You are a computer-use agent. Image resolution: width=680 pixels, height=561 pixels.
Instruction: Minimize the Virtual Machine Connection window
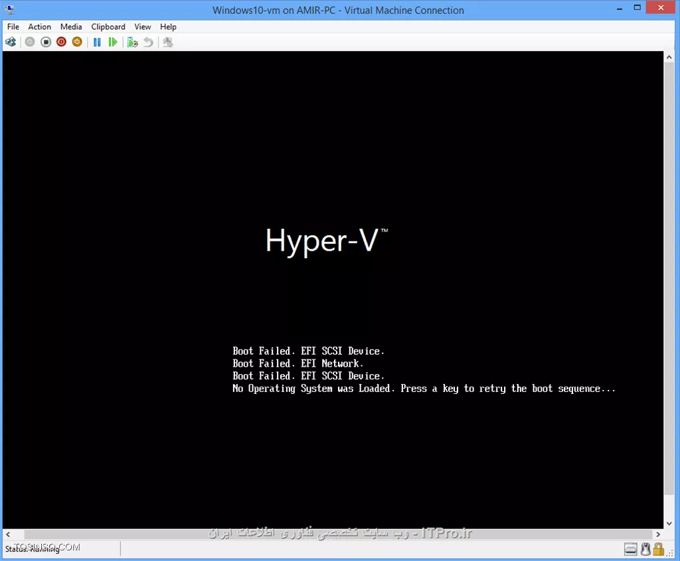point(620,8)
